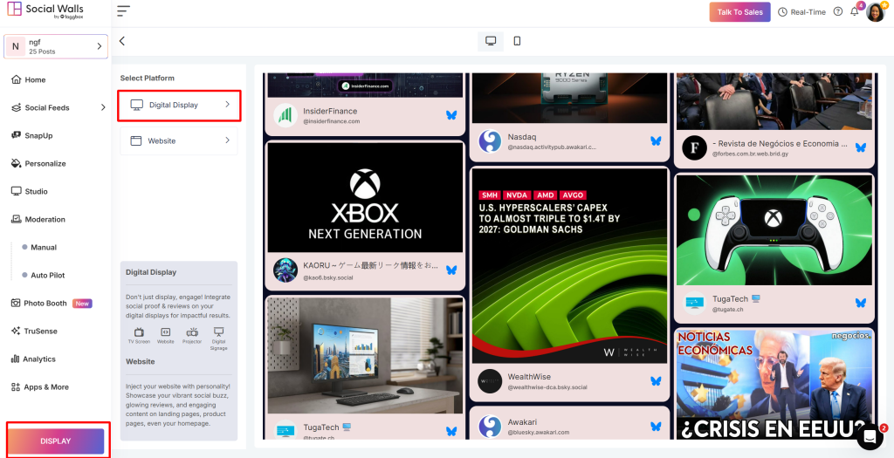Open notifications bell icon
This screenshot has width=894, height=458.
pyautogui.click(x=854, y=11)
